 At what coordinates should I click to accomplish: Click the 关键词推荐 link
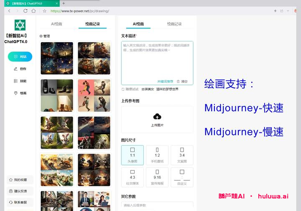pos(165,82)
